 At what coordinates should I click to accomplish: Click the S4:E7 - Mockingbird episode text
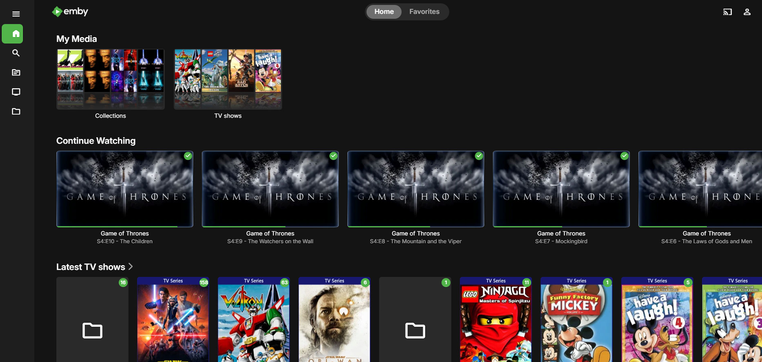pos(561,241)
